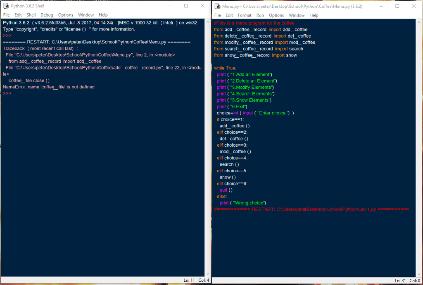Expand the Options menu in the Python Shell
This screenshot has height=285, width=423.
[x=65, y=15]
